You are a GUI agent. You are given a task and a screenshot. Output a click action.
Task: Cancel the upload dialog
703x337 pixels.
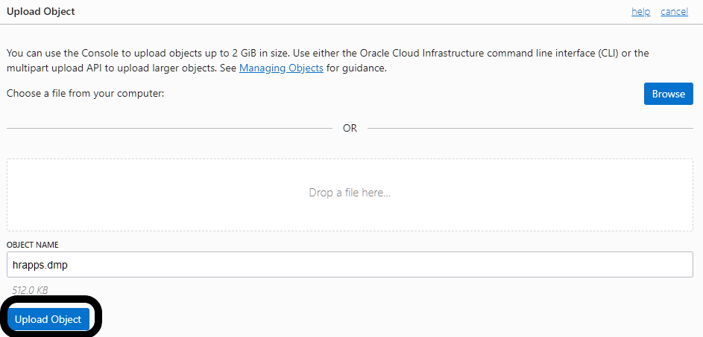pos(674,12)
